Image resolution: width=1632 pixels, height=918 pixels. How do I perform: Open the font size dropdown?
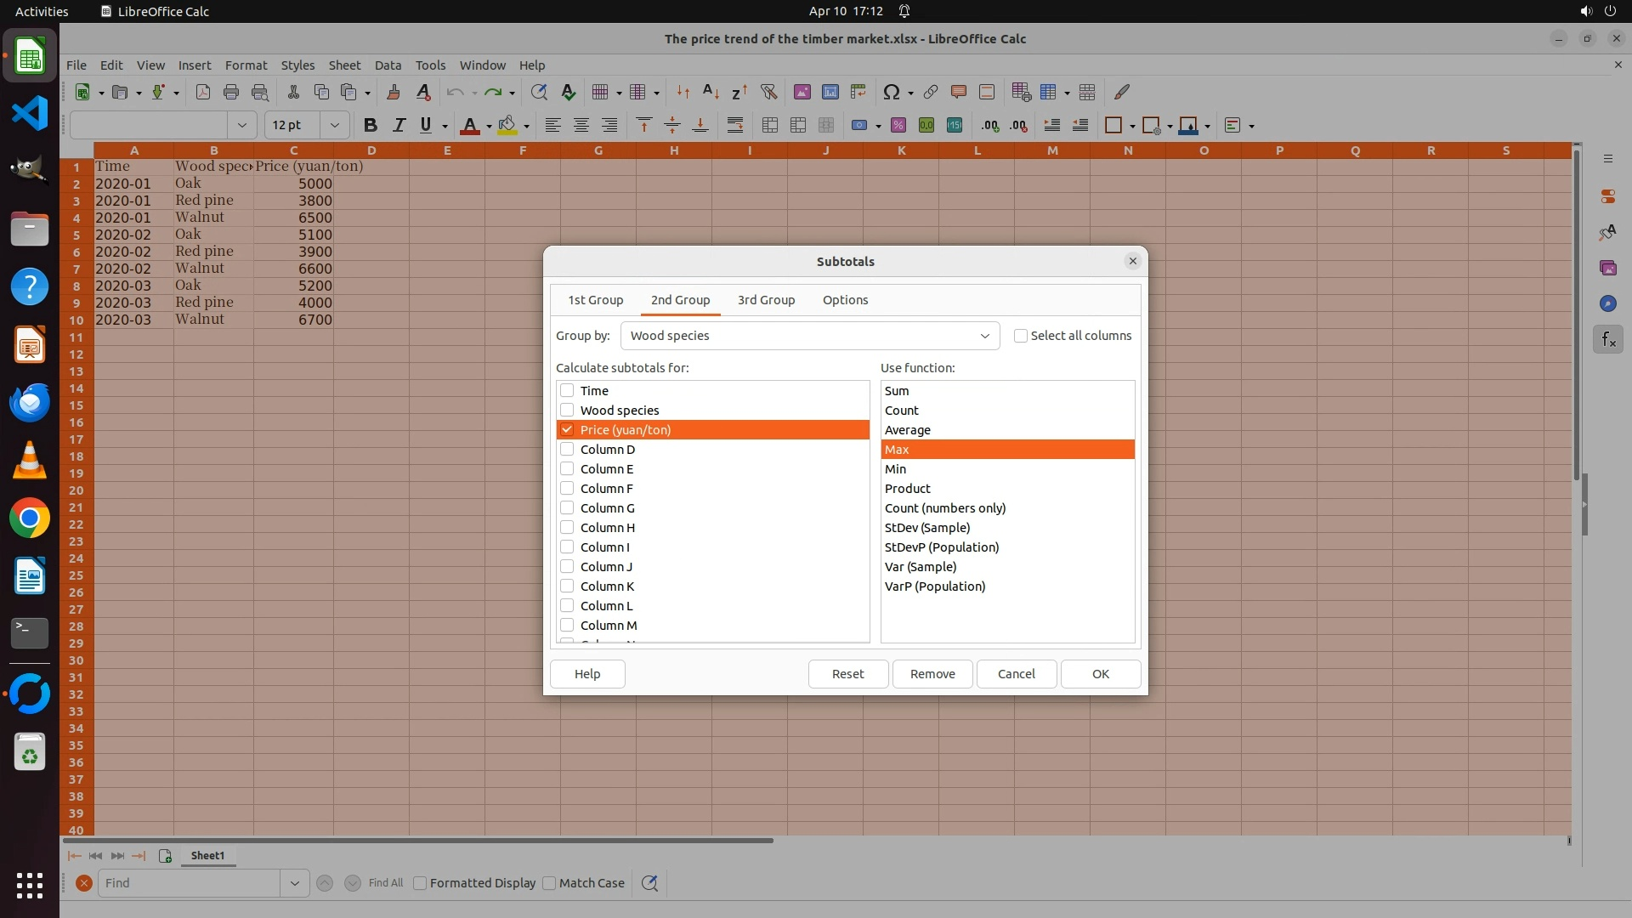pos(334,126)
